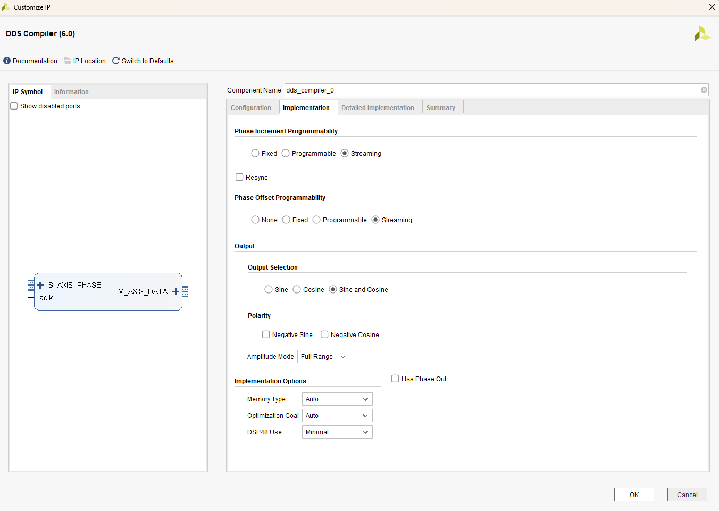719x511 pixels.
Task: Click the Cancel button
Action: click(x=687, y=495)
